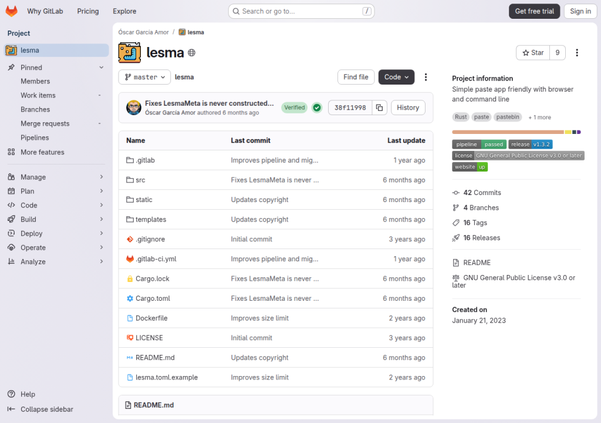Open the dots menu next to Code
The image size is (601, 423).
pyautogui.click(x=426, y=77)
